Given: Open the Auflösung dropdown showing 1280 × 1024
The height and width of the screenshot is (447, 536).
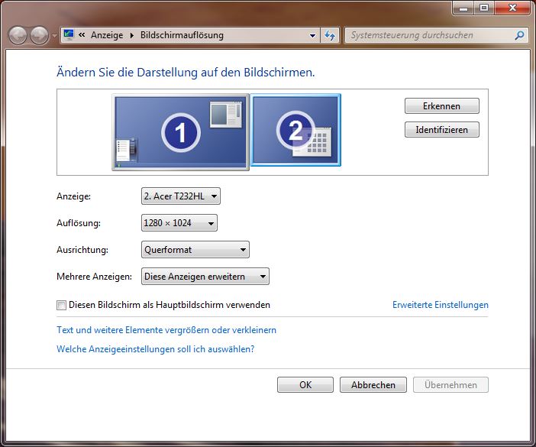Looking at the screenshot, I should coord(179,222).
